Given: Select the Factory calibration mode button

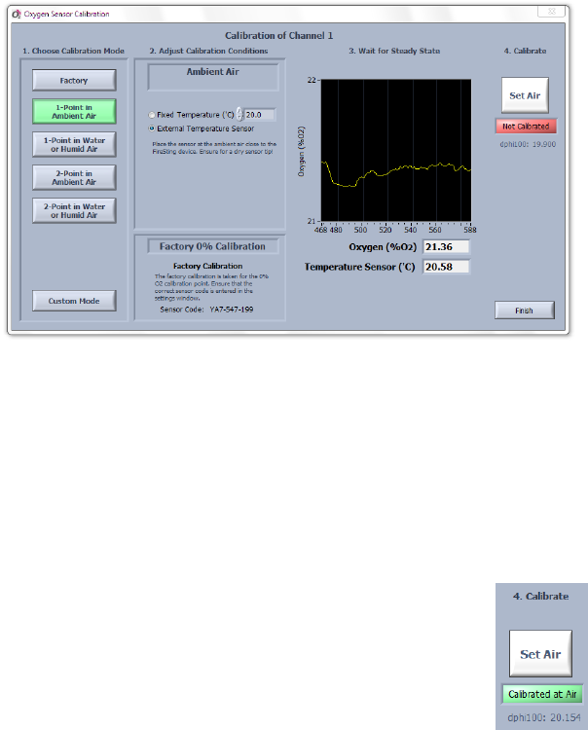Looking at the screenshot, I should click(74, 81).
